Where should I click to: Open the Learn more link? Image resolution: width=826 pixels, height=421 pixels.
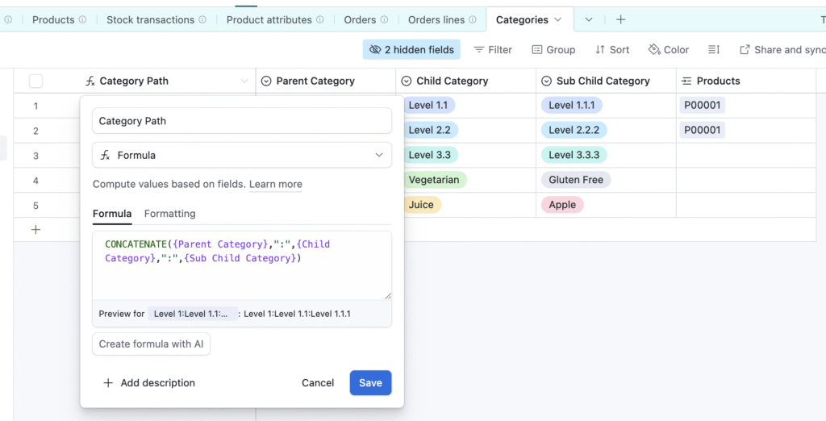click(276, 184)
